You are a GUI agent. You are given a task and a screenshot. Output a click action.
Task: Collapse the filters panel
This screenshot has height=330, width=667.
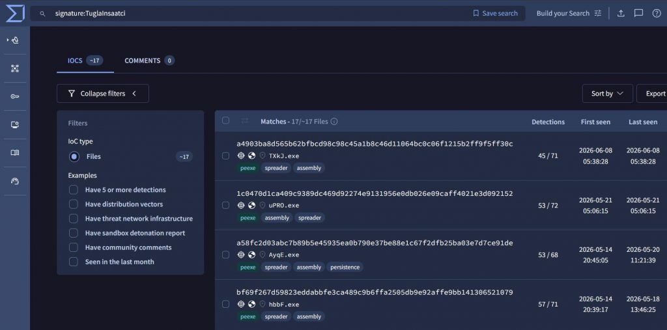point(103,94)
